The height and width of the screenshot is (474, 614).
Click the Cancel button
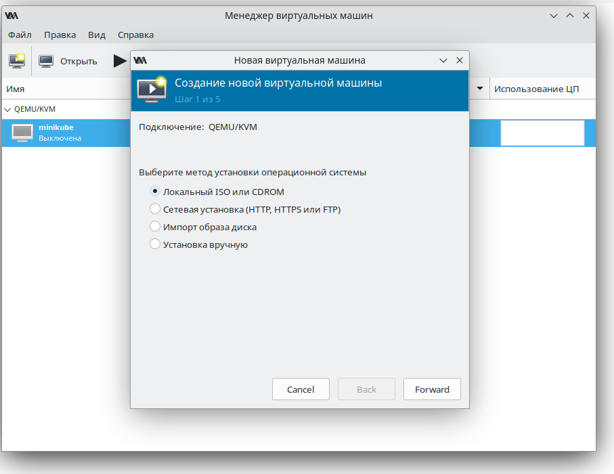[x=301, y=389]
